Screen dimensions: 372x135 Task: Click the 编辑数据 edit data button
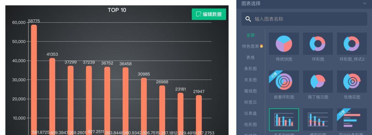209,14
